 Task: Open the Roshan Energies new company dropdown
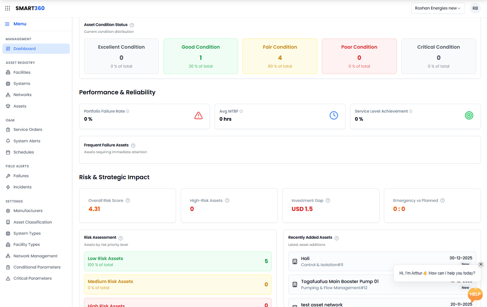[x=438, y=8]
